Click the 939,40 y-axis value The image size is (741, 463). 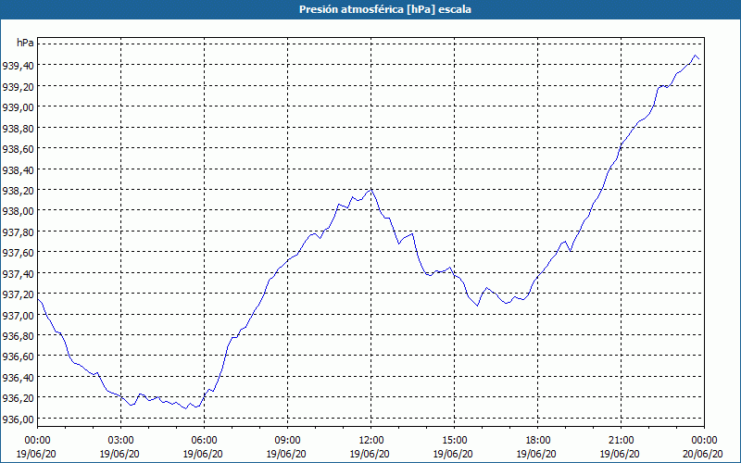pyautogui.click(x=18, y=66)
